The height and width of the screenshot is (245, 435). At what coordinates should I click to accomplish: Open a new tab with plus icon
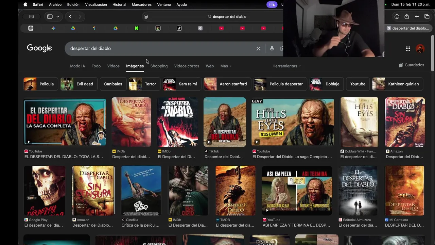[x=417, y=16]
